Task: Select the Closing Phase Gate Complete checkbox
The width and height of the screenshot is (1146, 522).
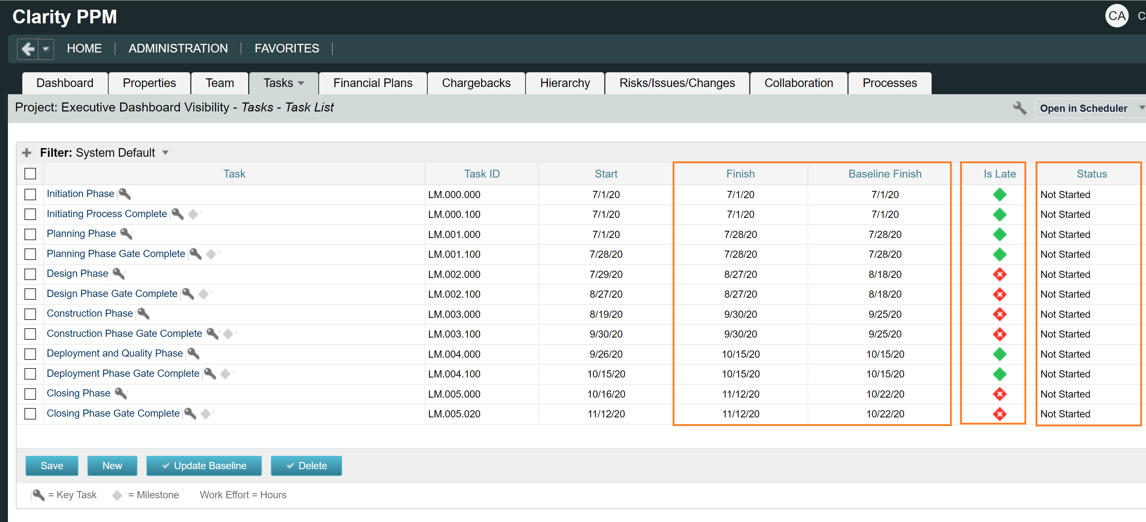Action: tap(30, 413)
